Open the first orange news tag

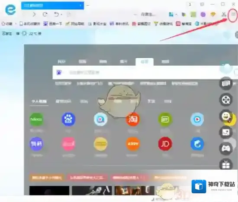47,177
